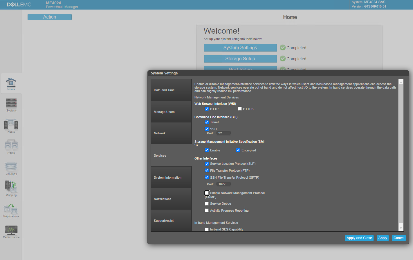Image resolution: width=413 pixels, height=260 pixels.
Task: Check In-band SES Capability checkbox
Action: pos(207,229)
